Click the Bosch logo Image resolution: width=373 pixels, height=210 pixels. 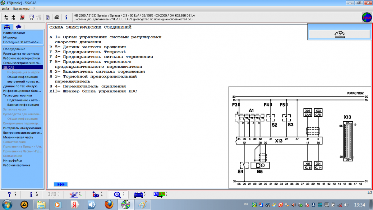point(367,17)
